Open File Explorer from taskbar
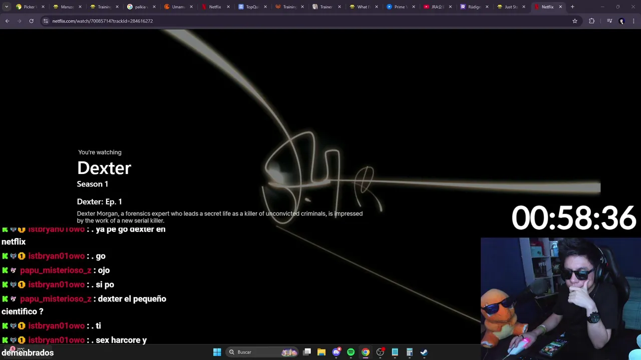This screenshot has height=360, width=641. [322, 352]
